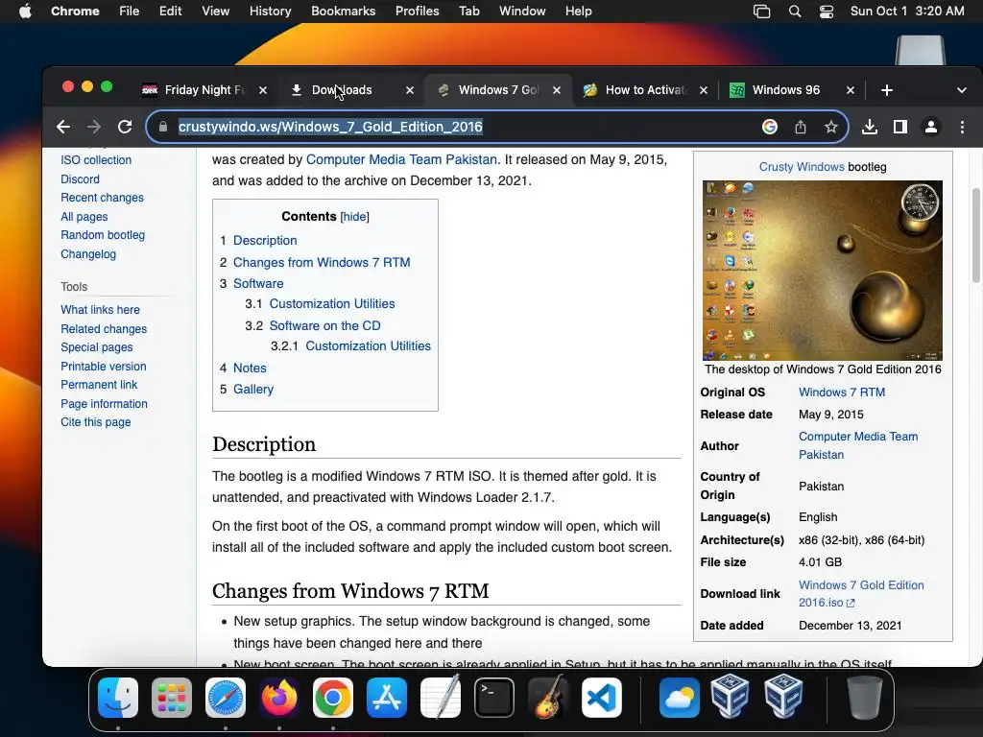Close the Windows 96 tab
The image size is (983, 737).
pyautogui.click(x=851, y=90)
